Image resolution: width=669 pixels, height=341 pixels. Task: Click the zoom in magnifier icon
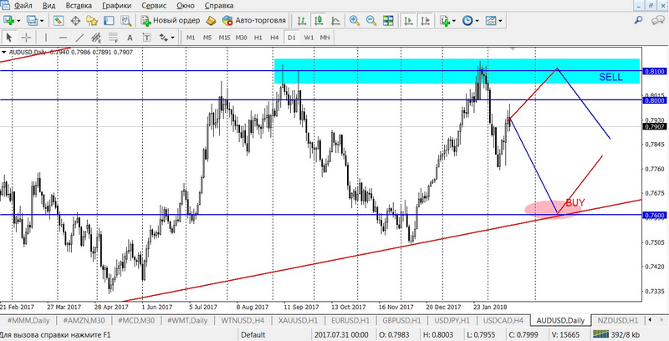(x=356, y=20)
